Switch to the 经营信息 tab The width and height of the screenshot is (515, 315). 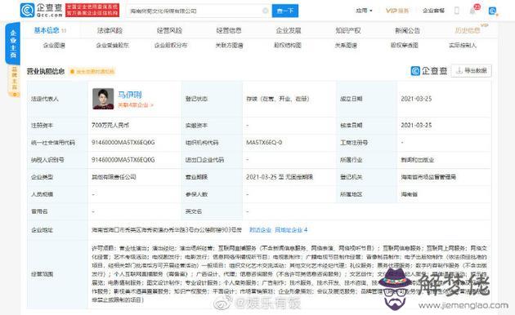point(229,30)
